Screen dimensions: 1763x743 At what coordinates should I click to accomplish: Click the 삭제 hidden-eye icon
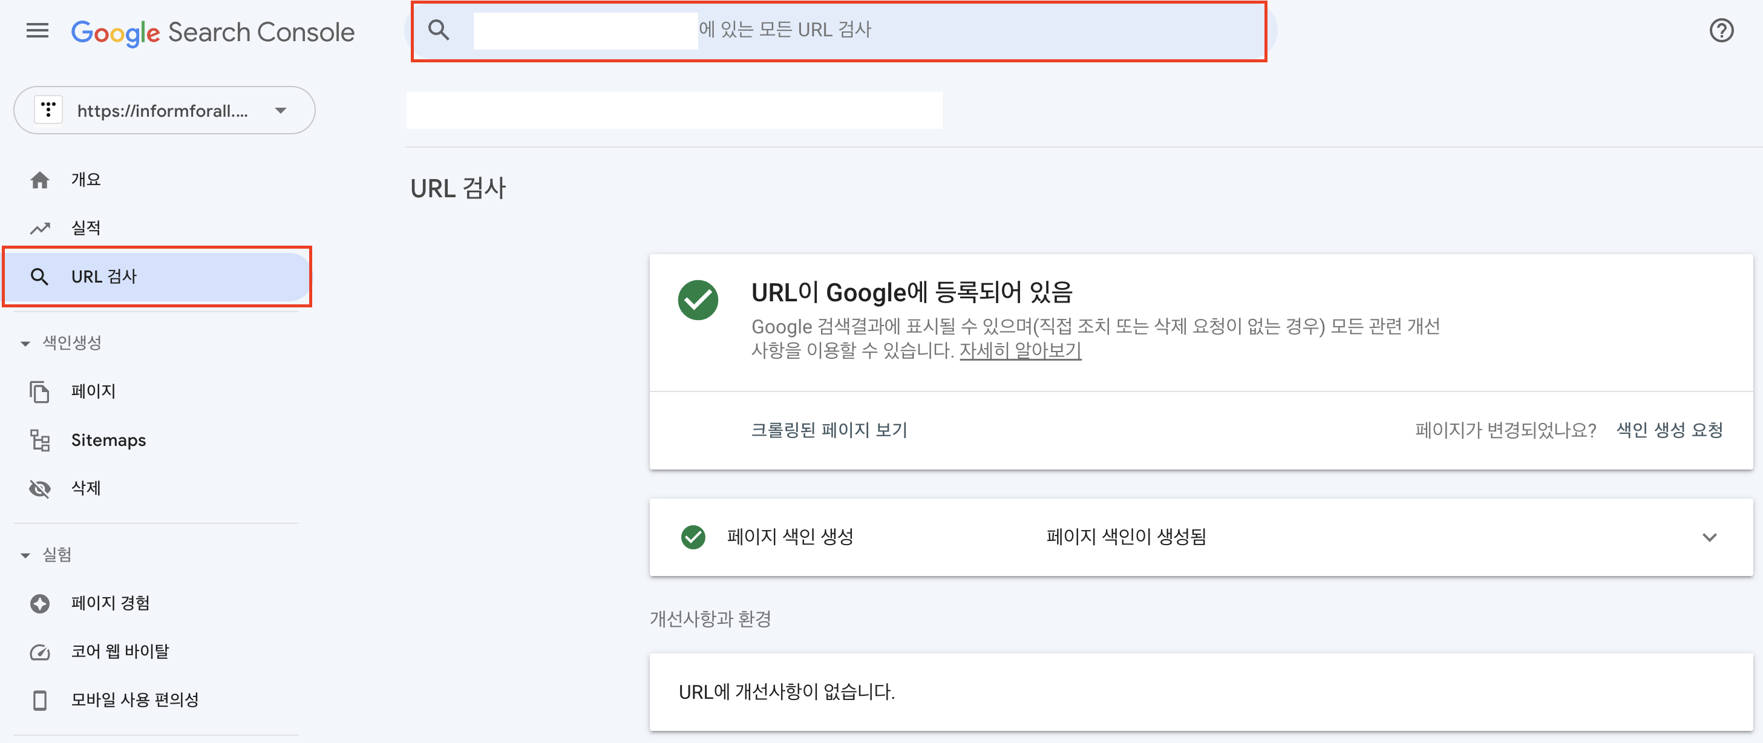pyautogui.click(x=41, y=488)
